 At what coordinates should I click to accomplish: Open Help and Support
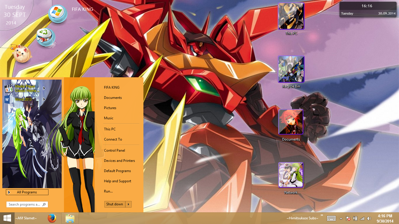[x=118, y=181]
